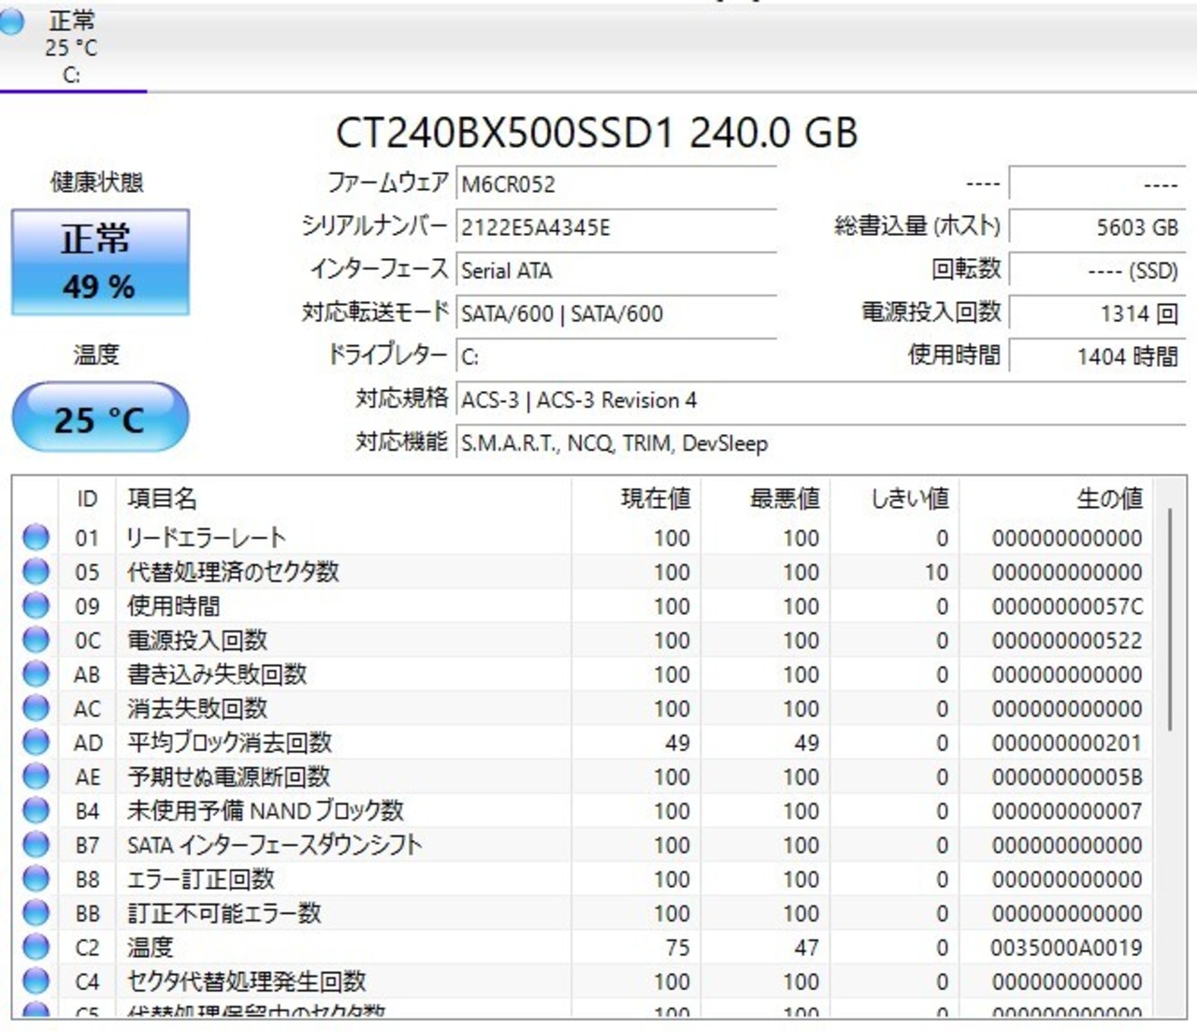
Task: Select the 代替処理済のセクタ数 attribute name
Action: tap(233, 572)
